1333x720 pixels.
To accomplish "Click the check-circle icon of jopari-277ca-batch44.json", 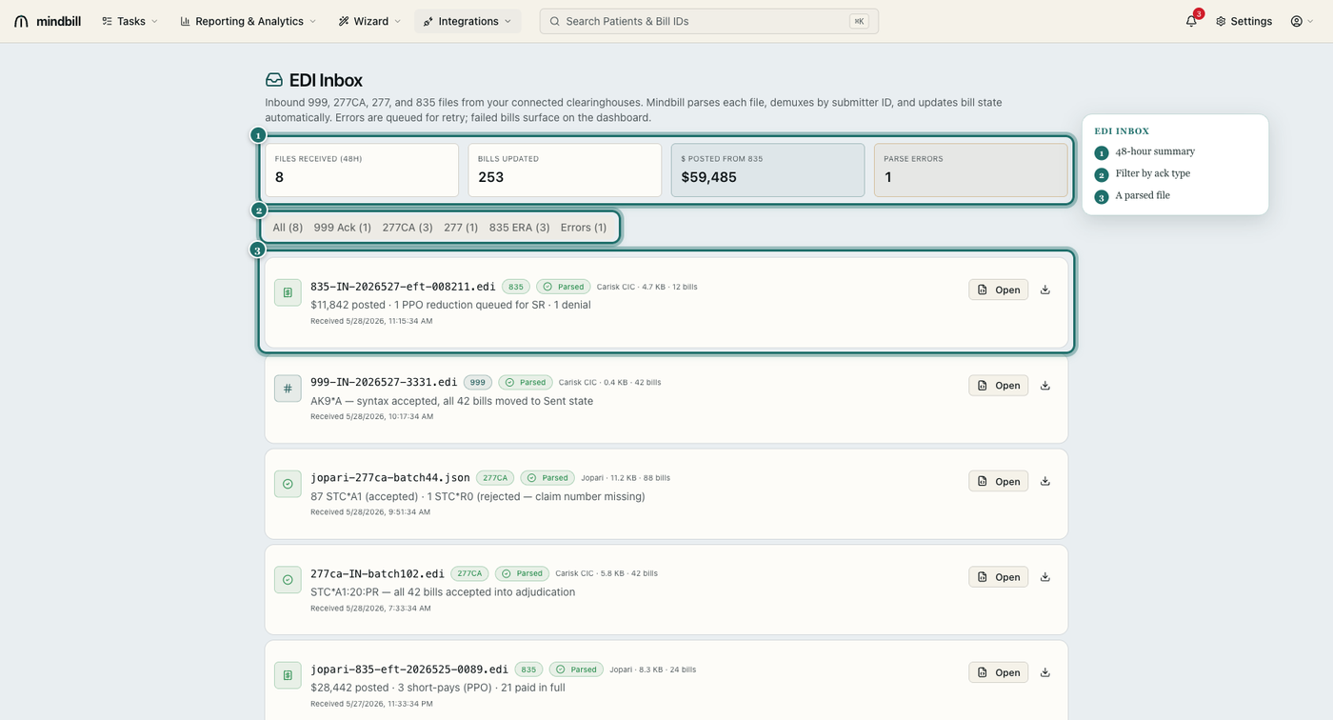I will [x=288, y=484].
